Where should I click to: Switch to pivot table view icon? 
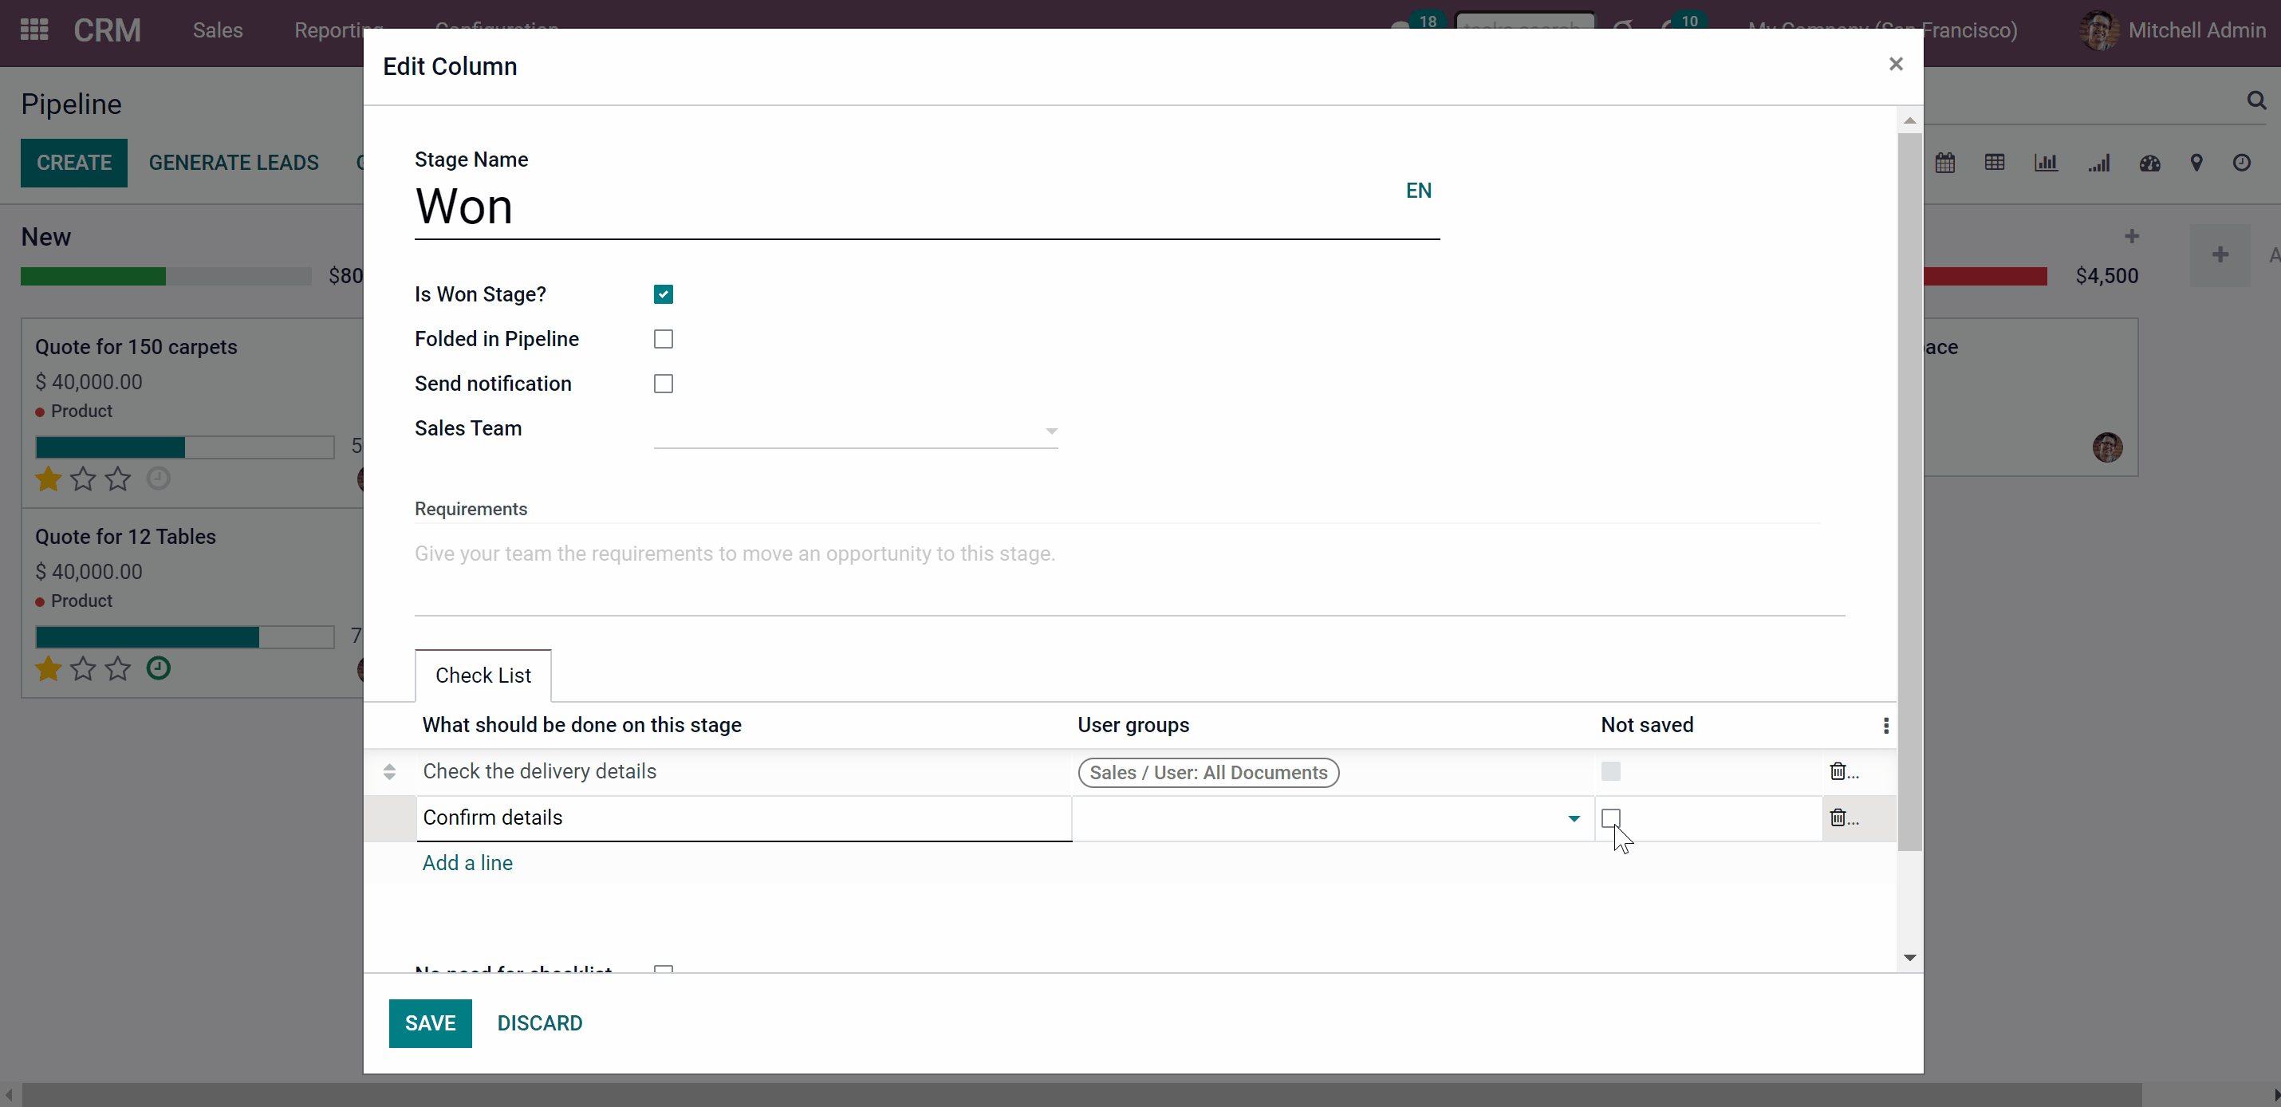(1995, 163)
